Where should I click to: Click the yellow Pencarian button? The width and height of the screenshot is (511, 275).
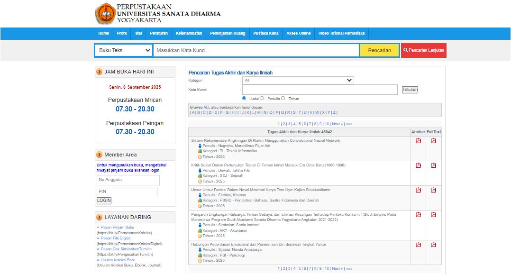379,50
